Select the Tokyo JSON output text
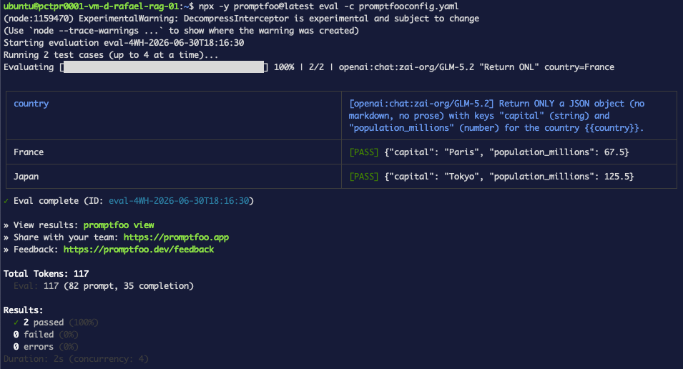The image size is (683, 369). click(x=508, y=177)
